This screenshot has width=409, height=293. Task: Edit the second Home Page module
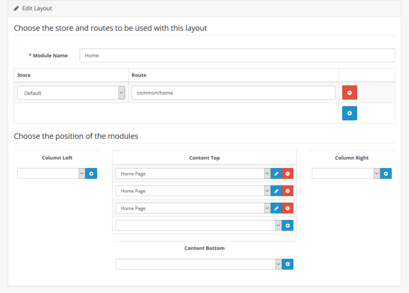click(276, 191)
